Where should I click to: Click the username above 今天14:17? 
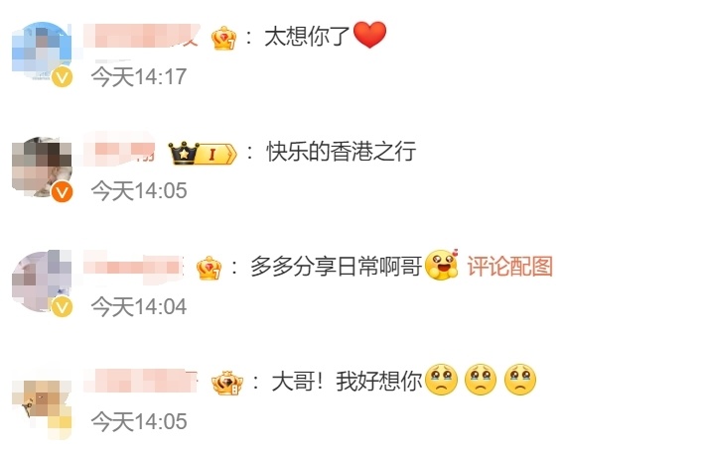click(x=141, y=36)
